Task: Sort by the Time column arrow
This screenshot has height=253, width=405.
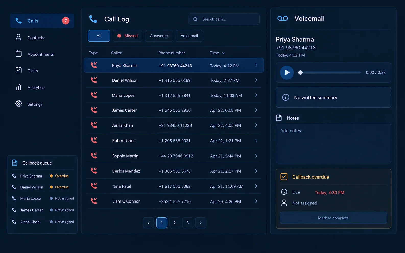Action: pyautogui.click(x=223, y=53)
